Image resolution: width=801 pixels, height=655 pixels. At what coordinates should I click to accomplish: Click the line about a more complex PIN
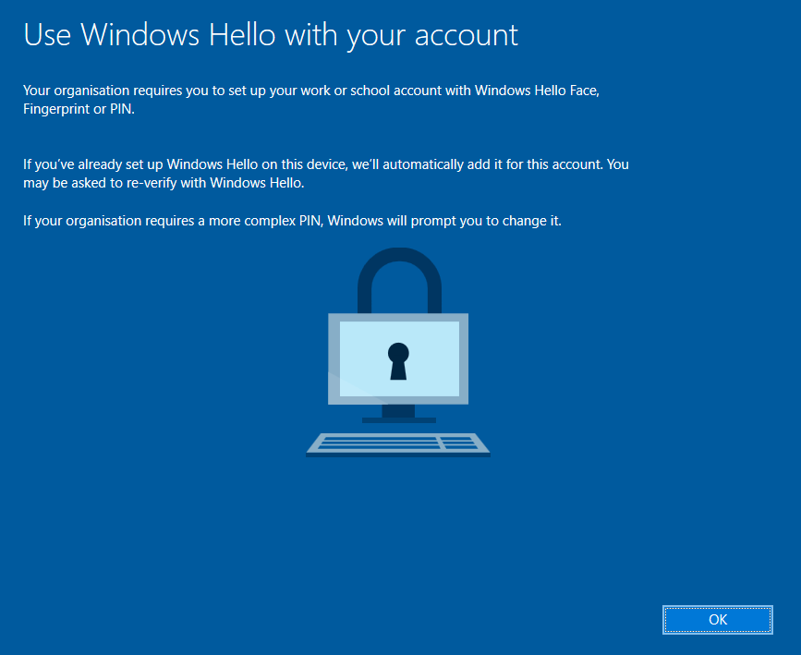[x=292, y=221]
